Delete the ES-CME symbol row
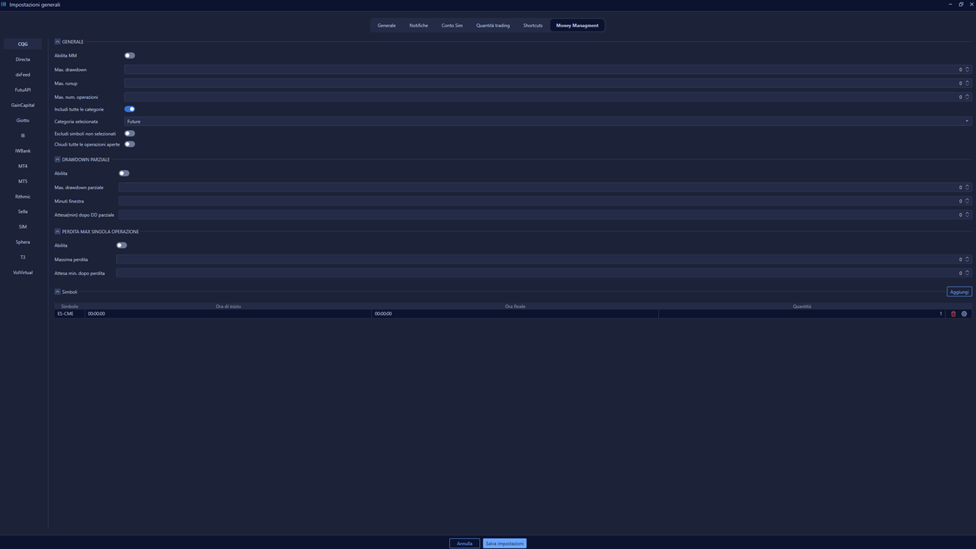 954,313
